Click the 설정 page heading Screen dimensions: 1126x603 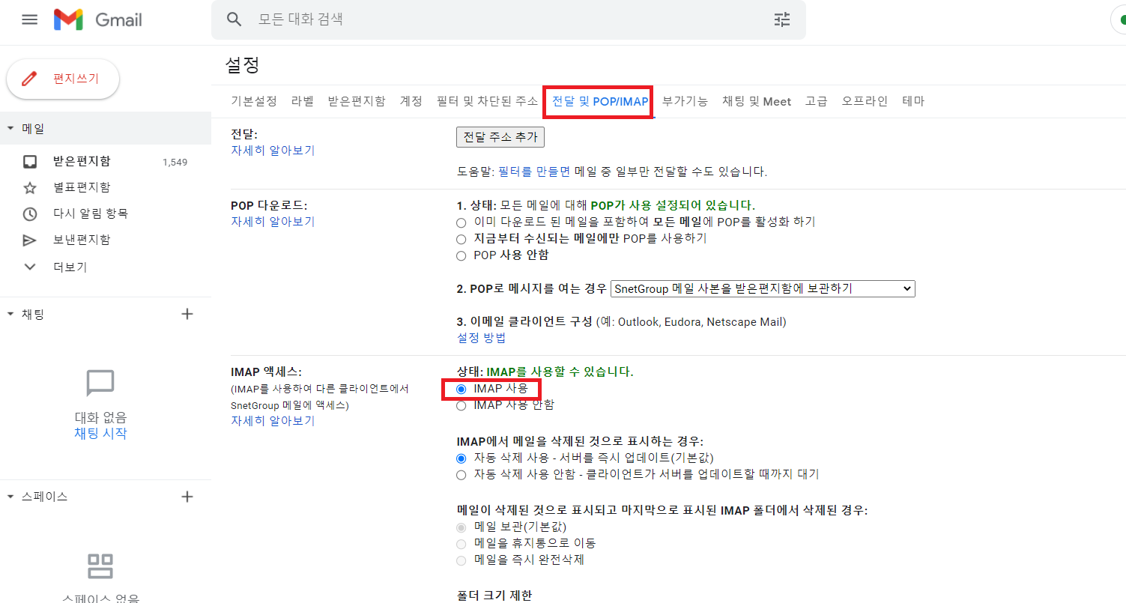(x=242, y=65)
